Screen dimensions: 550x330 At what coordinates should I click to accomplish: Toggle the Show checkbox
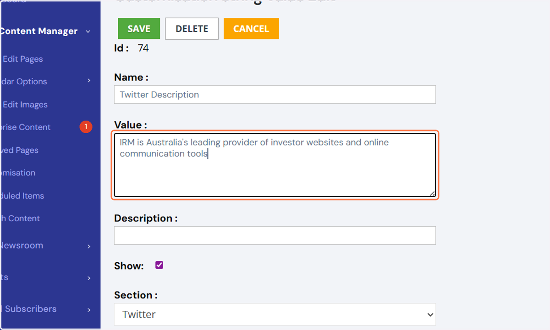(x=159, y=265)
